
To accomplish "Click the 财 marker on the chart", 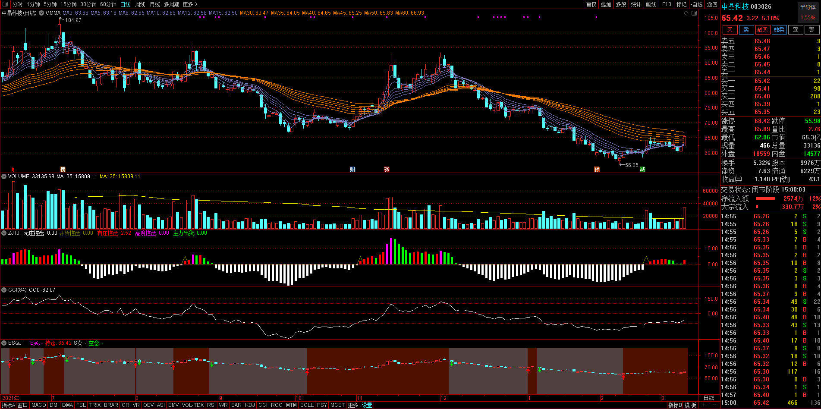I will point(352,170).
